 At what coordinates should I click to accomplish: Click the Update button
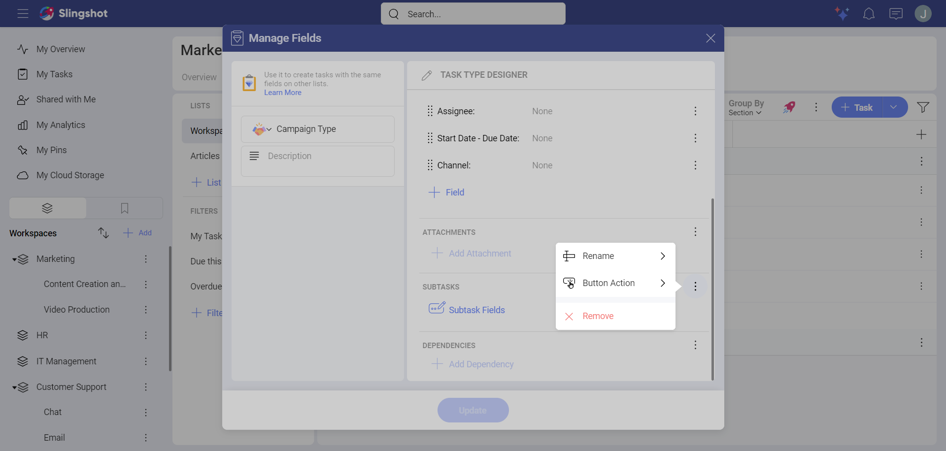(x=473, y=410)
